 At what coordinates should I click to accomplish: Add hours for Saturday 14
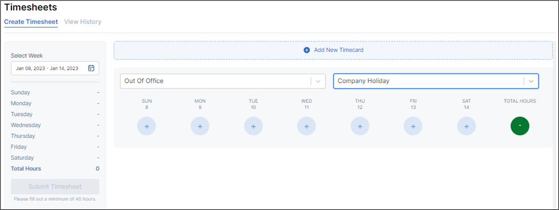pos(467,126)
